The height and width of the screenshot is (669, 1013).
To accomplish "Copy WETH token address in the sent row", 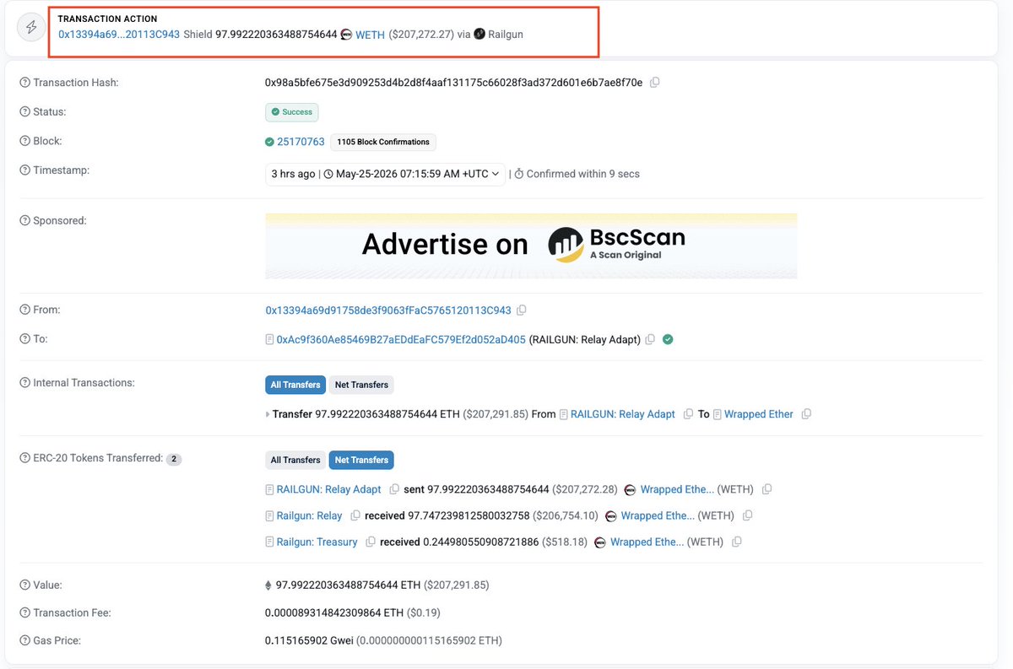I will pyautogui.click(x=767, y=489).
